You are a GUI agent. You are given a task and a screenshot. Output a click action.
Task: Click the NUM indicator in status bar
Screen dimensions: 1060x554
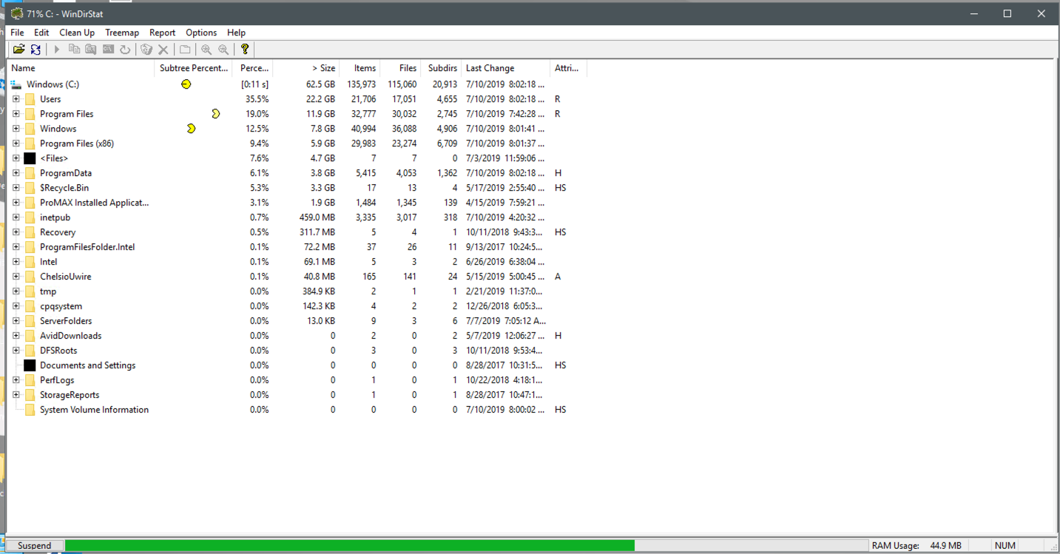[x=1005, y=546]
